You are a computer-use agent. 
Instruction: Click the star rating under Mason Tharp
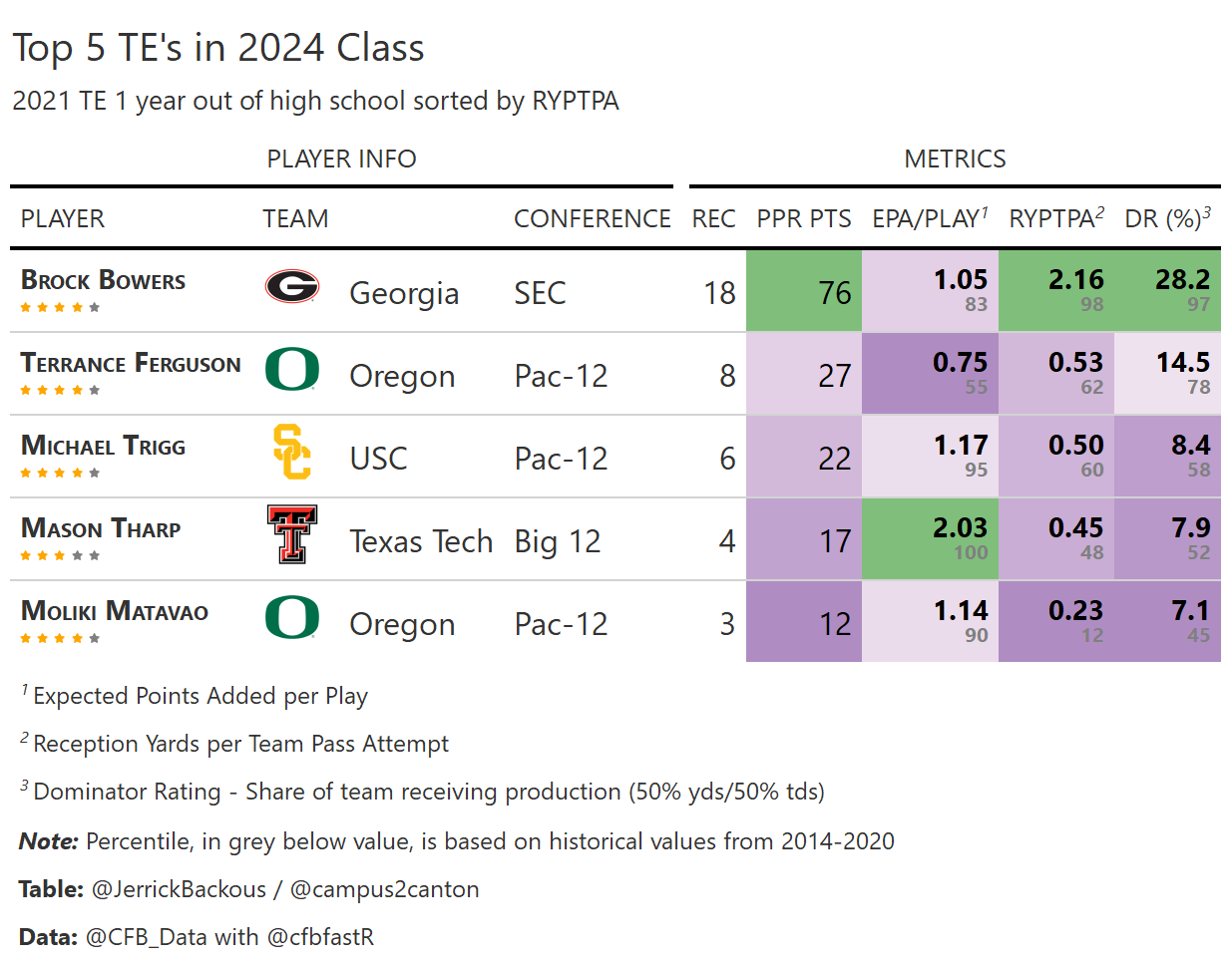coord(60,555)
